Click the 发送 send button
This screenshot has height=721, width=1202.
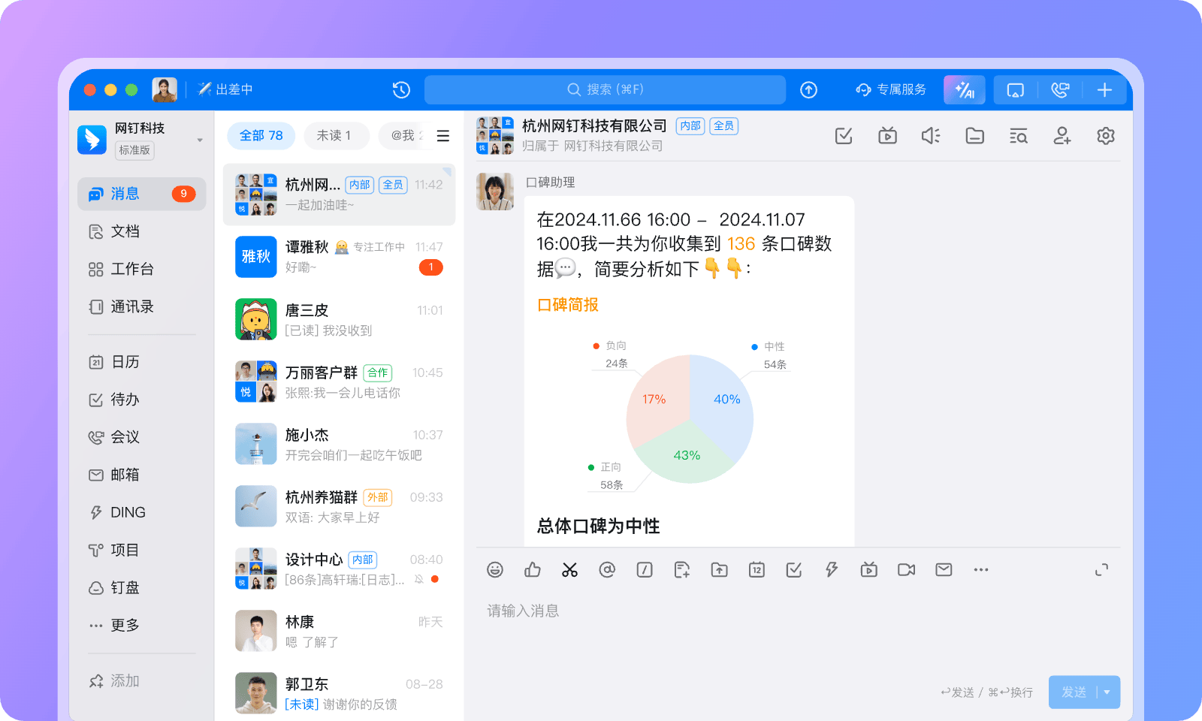[x=1074, y=692]
